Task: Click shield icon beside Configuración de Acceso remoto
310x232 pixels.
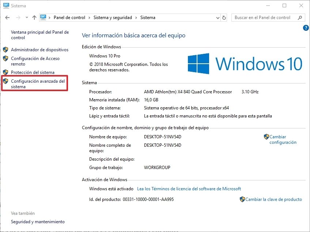Action: pos(5,59)
